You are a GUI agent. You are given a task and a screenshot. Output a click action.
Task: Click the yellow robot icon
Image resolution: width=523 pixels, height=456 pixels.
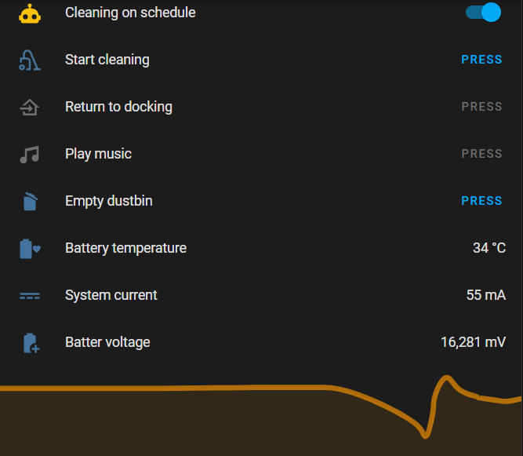point(30,13)
